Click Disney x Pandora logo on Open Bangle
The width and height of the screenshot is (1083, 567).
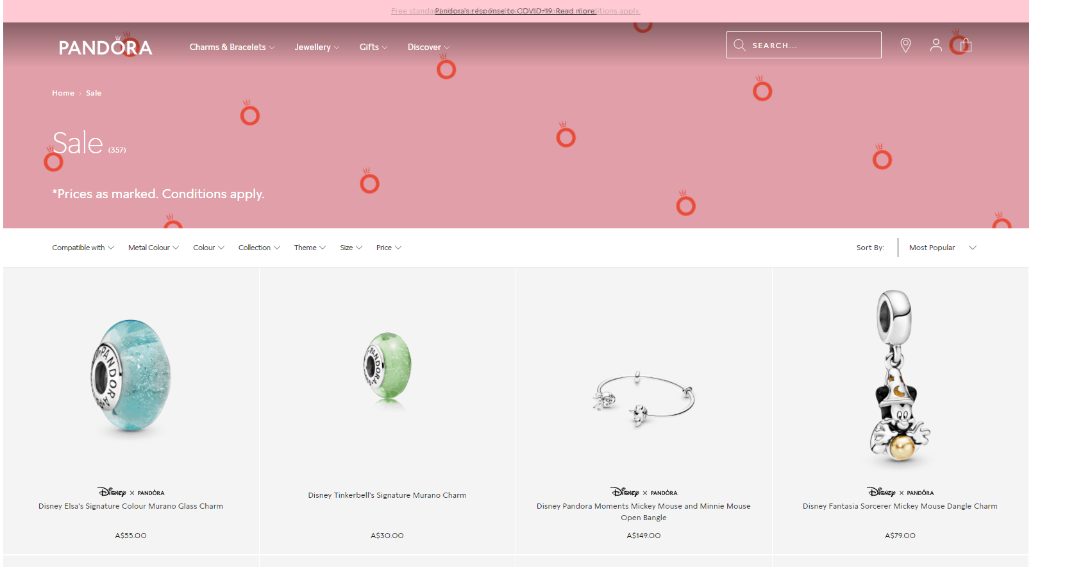pyautogui.click(x=644, y=492)
